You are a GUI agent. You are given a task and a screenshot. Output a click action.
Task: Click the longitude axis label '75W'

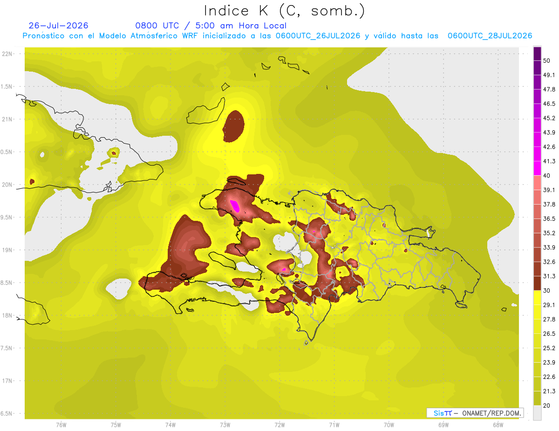116,425
